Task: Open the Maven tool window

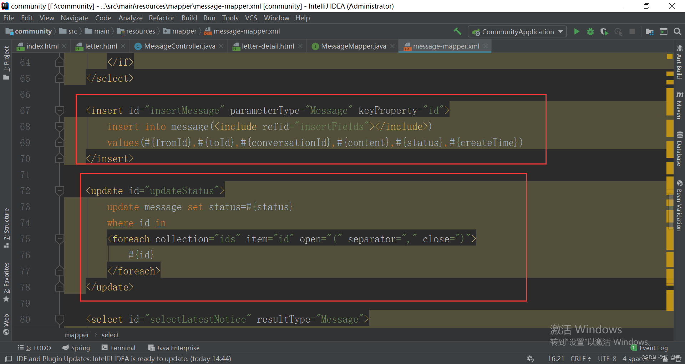Action: (679, 105)
